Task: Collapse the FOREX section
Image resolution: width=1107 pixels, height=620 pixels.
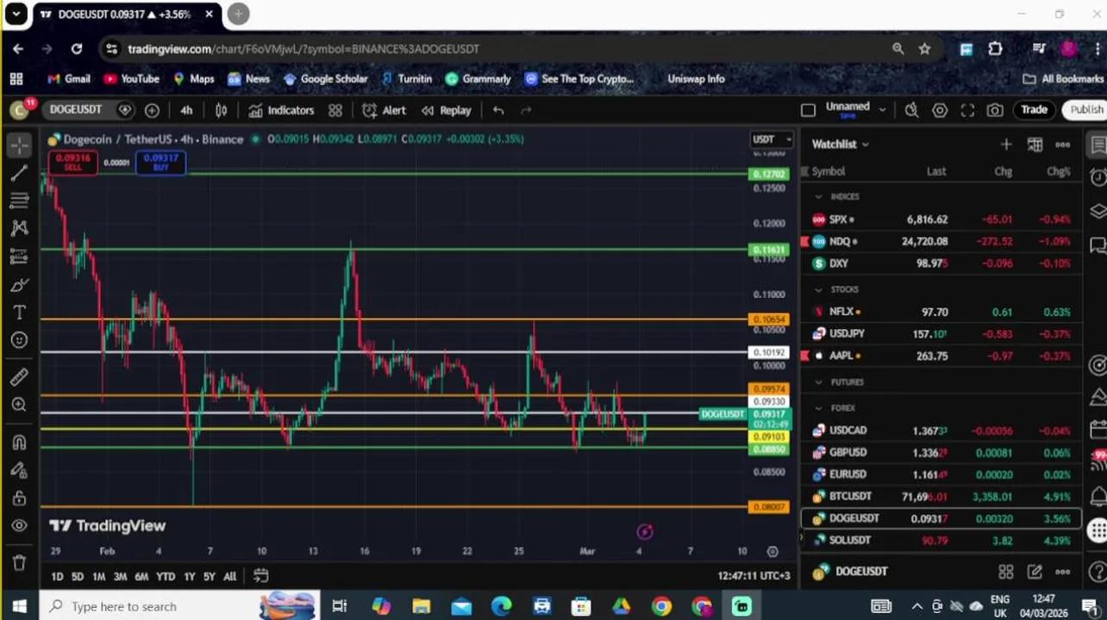Action: click(x=819, y=408)
